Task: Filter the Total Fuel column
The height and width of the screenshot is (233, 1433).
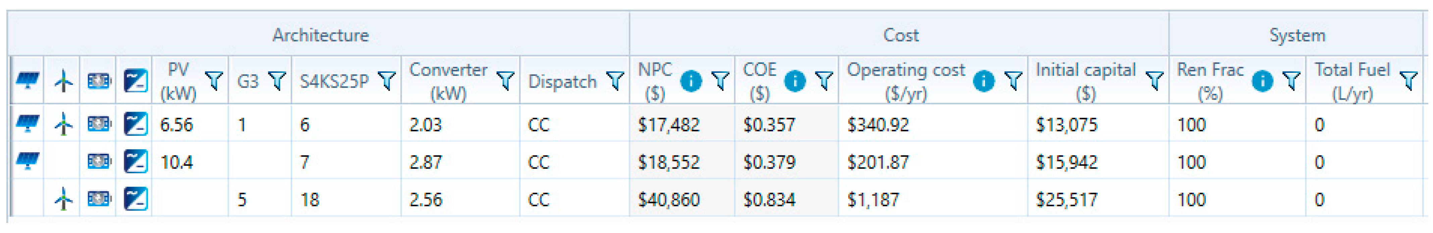Action: [1409, 81]
